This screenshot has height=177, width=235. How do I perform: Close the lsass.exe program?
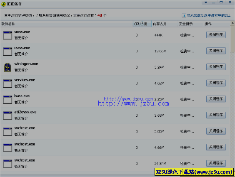pos(216,99)
